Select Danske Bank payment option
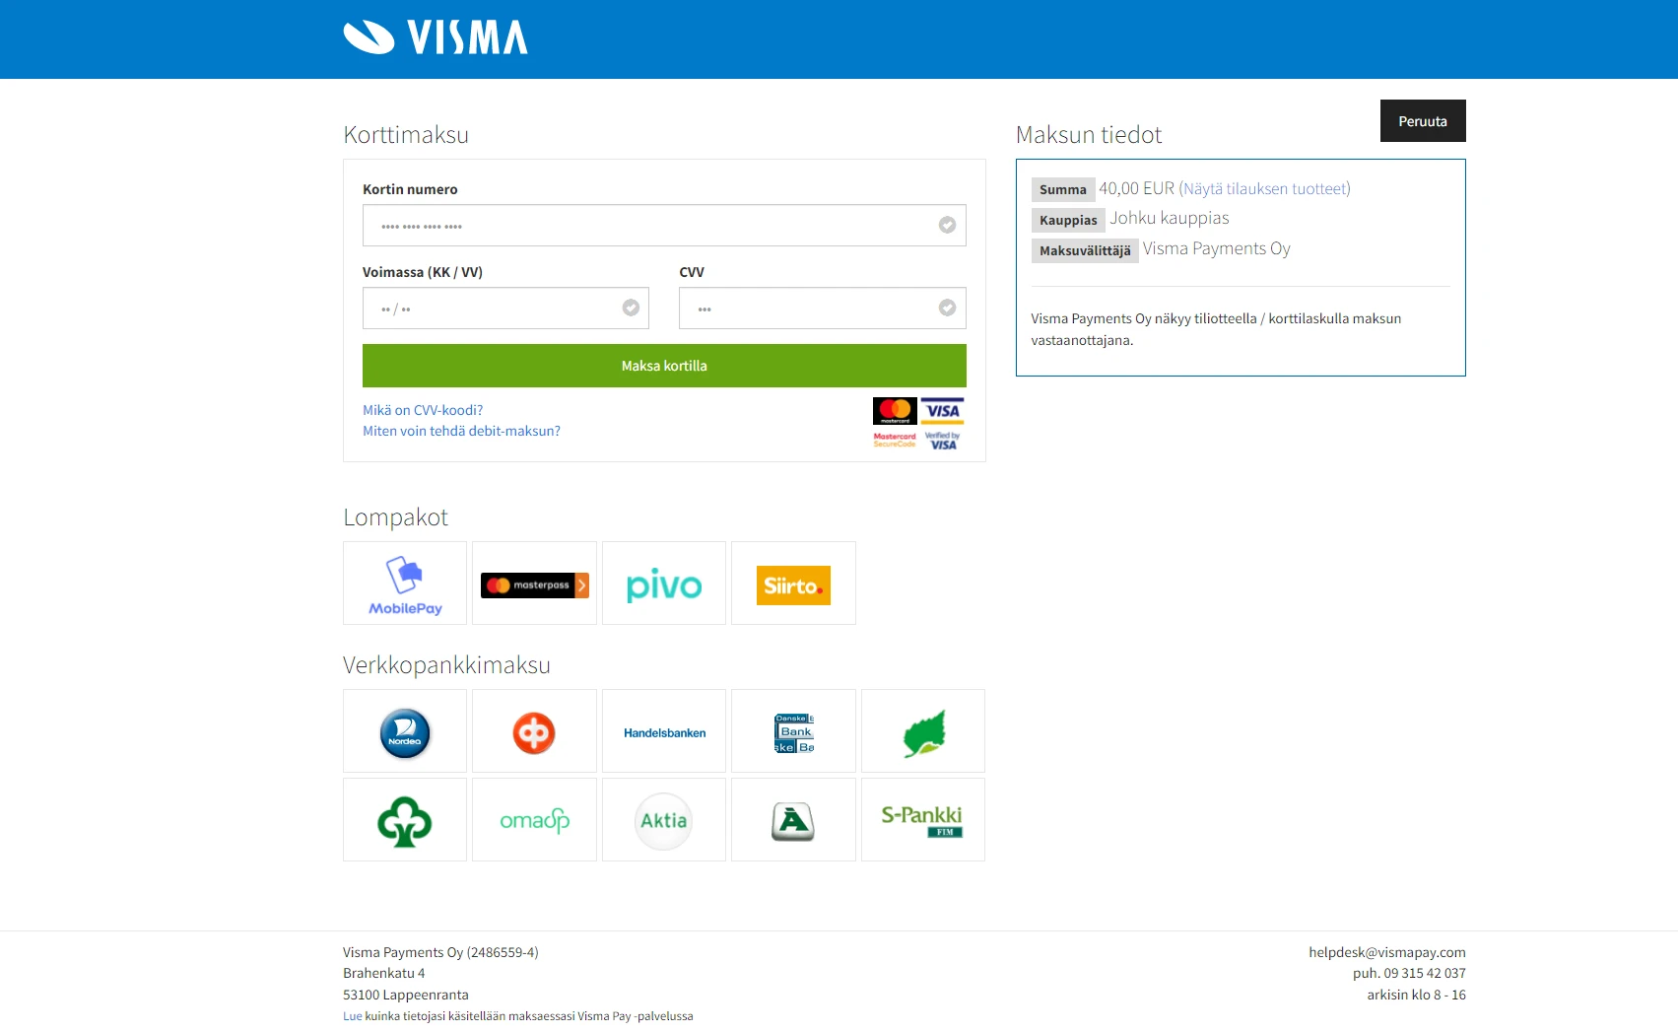The width and height of the screenshot is (1678, 1032). tap(793, 731)
